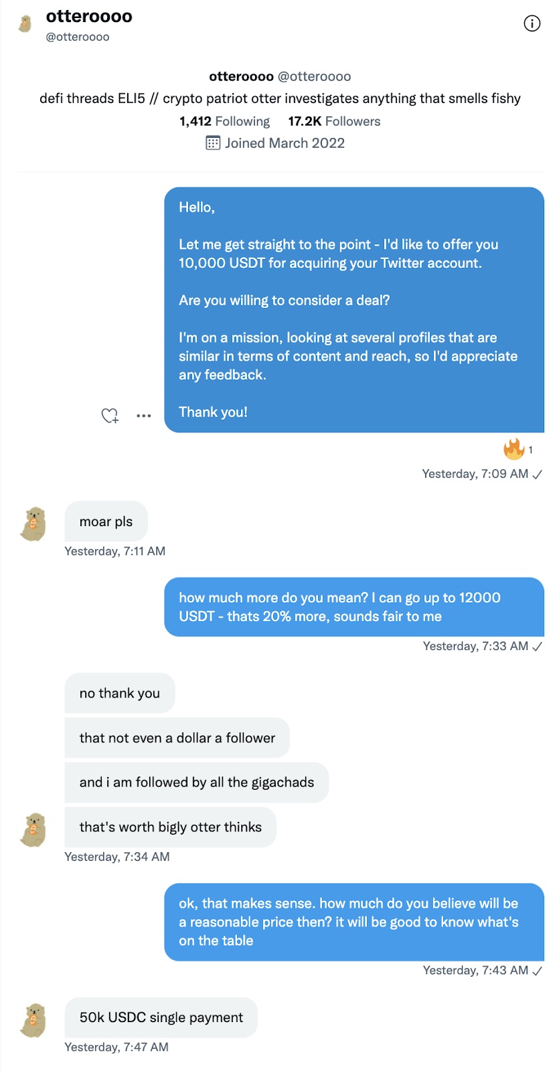Click the sent checkmark beside 7:09 AM
The height and width of the screenshot is (1071, 559).
pos(537,474)
